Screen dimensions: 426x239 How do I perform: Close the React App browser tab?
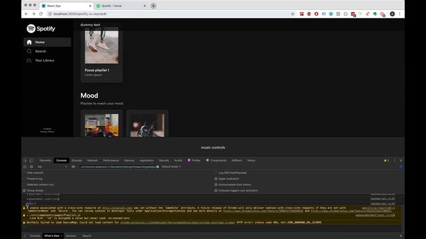[x=91, y=6]
